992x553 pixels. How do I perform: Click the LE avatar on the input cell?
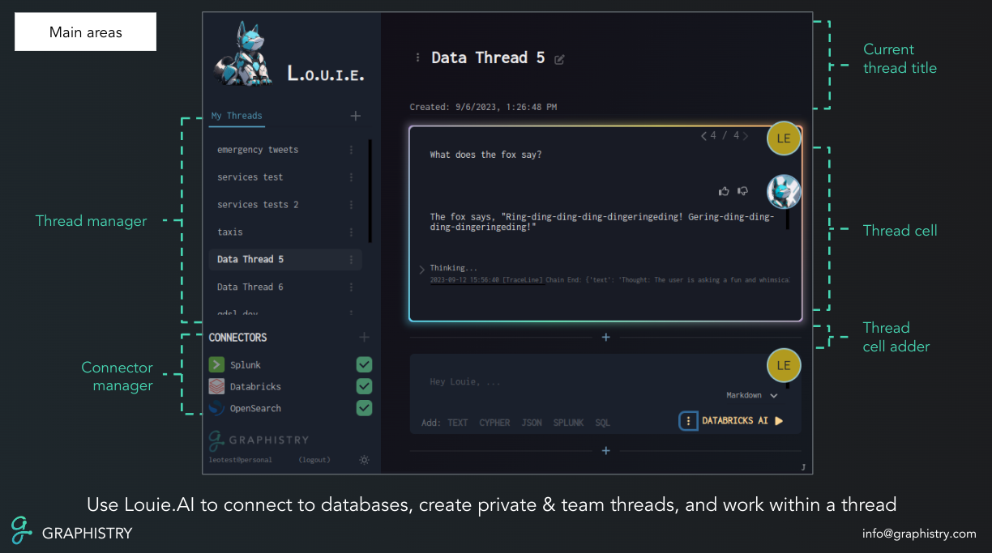784,366
